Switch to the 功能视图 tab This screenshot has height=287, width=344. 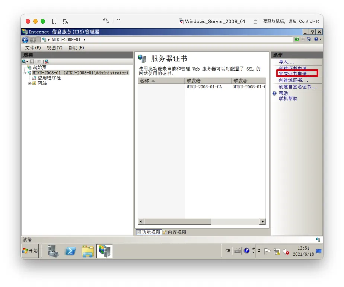(149, 232)
